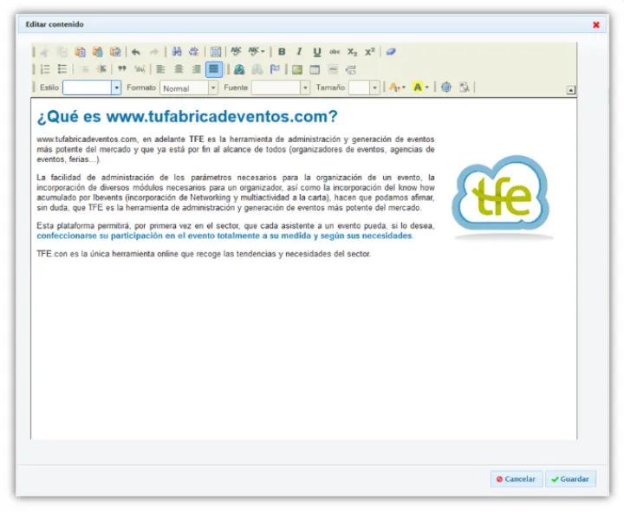This screenshot has height=512, width=624.
Task: Toggle italic formatting
Action: [x=299, y=52]
